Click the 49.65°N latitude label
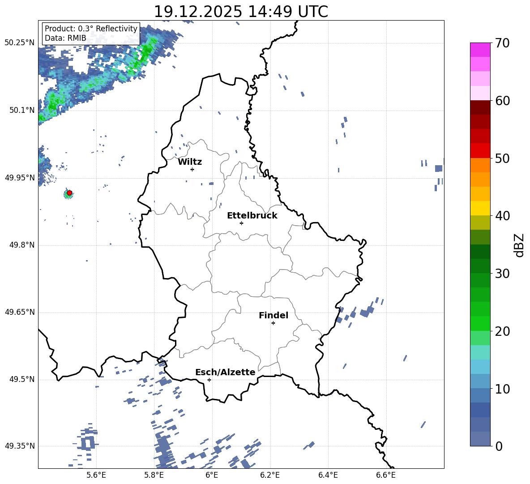The height and width of the screenshot is (484, 530). 20,312
